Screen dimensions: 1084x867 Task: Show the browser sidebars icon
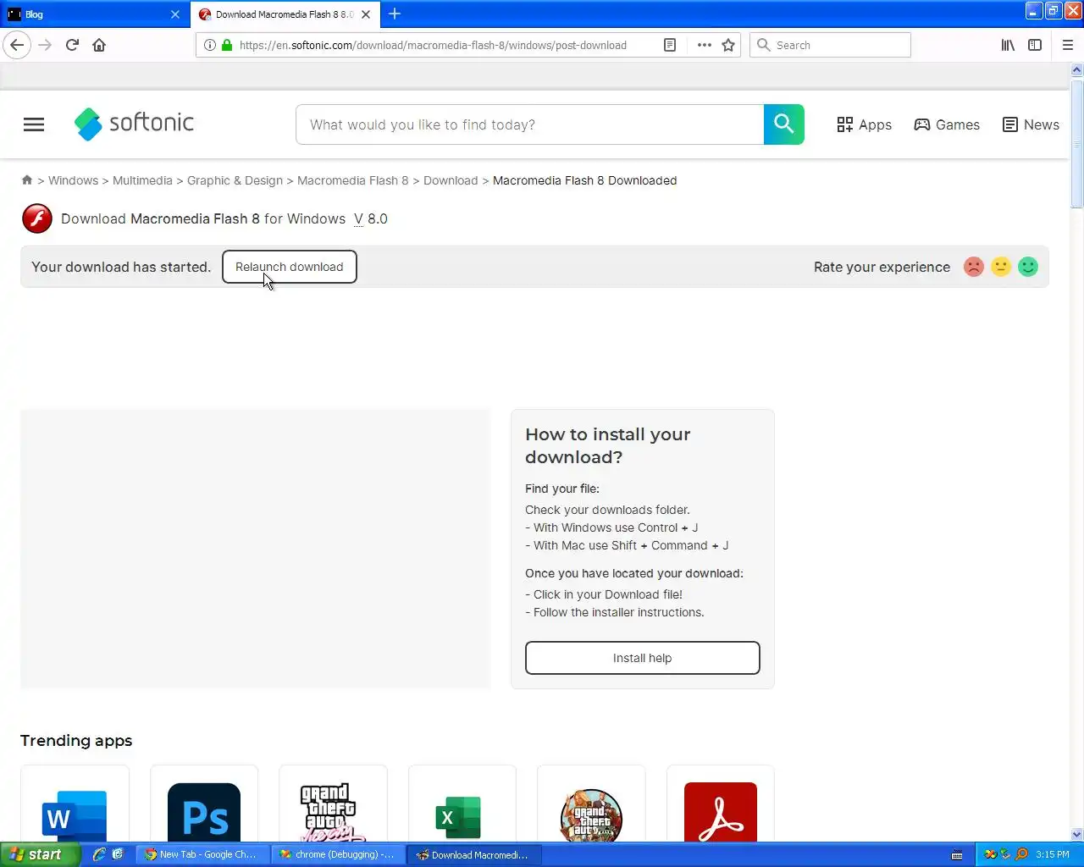pos(1035,45)
